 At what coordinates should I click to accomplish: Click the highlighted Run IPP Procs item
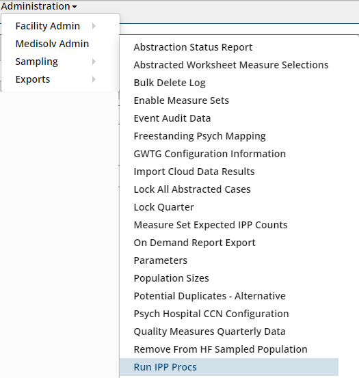pyautogui.click(x=229, y=367)
